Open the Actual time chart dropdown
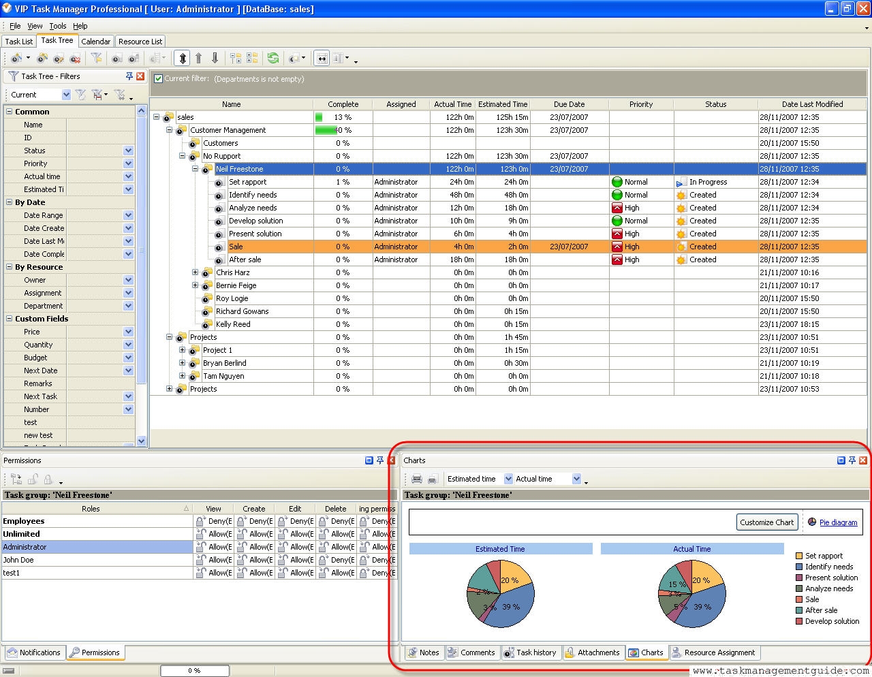This screenshot has width=872, height=677. pos(576,479)
